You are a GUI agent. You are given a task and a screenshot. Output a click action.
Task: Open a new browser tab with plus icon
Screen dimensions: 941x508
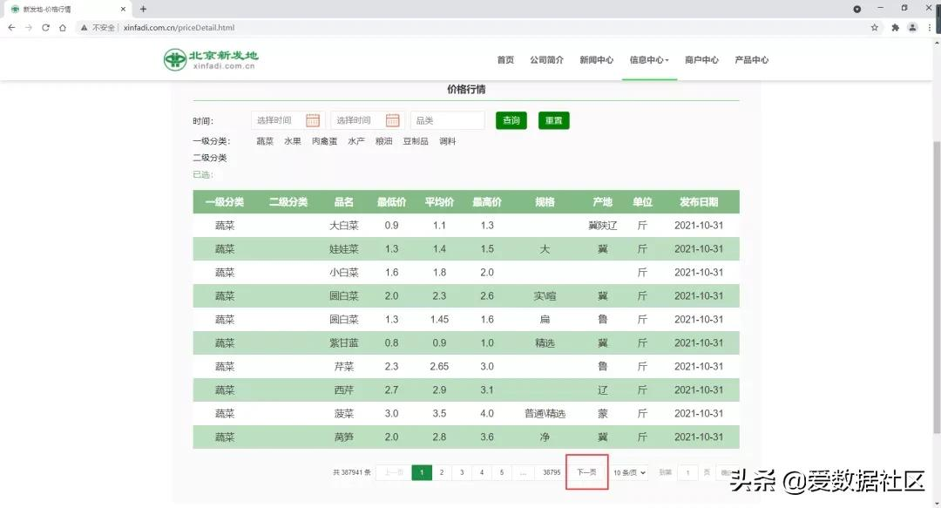point(143,9)
